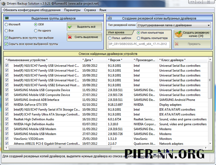Click the Снять выделение button
Screen dimensions: 216x165
tap(84, 37)
